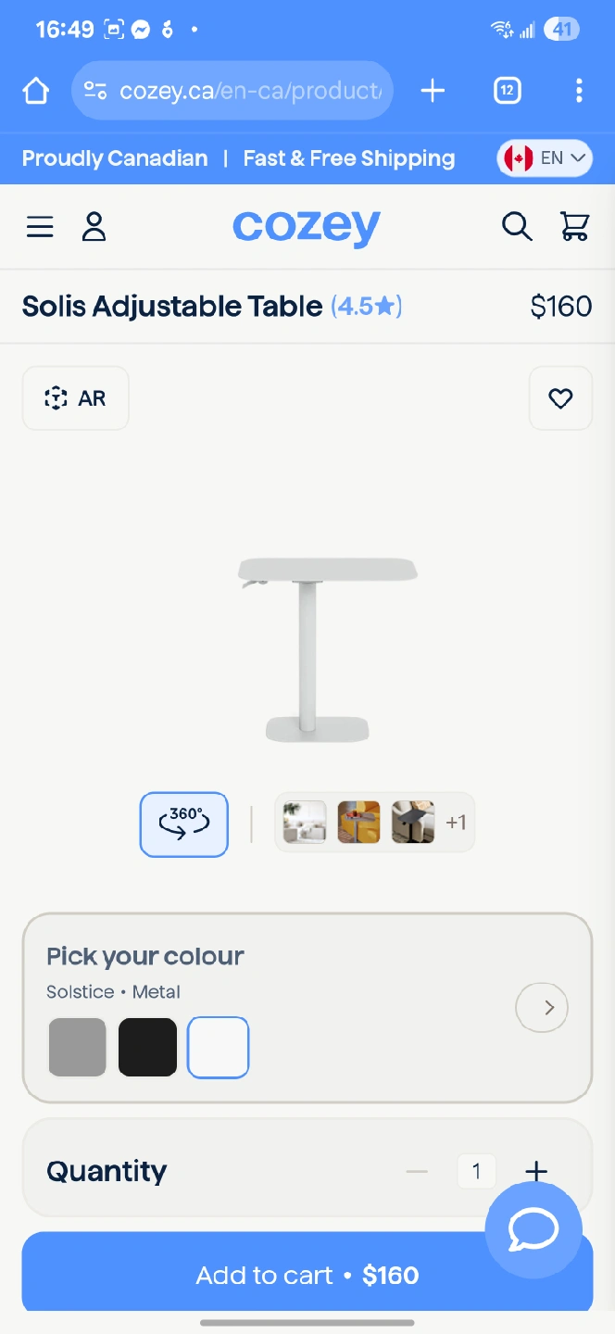Add table to wishlist heart
The image size is (615, 1334).
click(x=560, y=398)
